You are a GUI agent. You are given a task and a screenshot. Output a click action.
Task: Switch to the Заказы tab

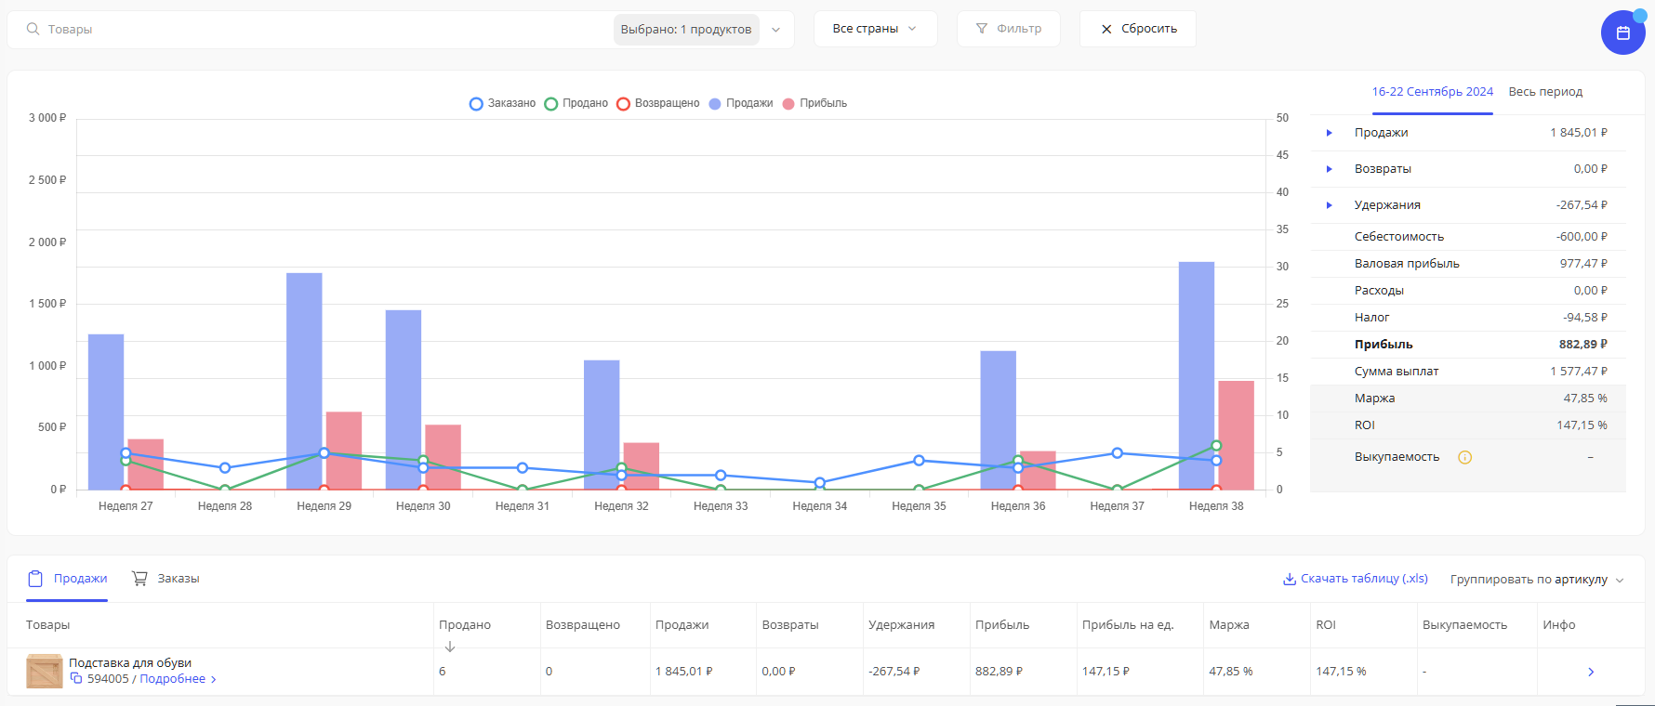click(x=165, y=579)
